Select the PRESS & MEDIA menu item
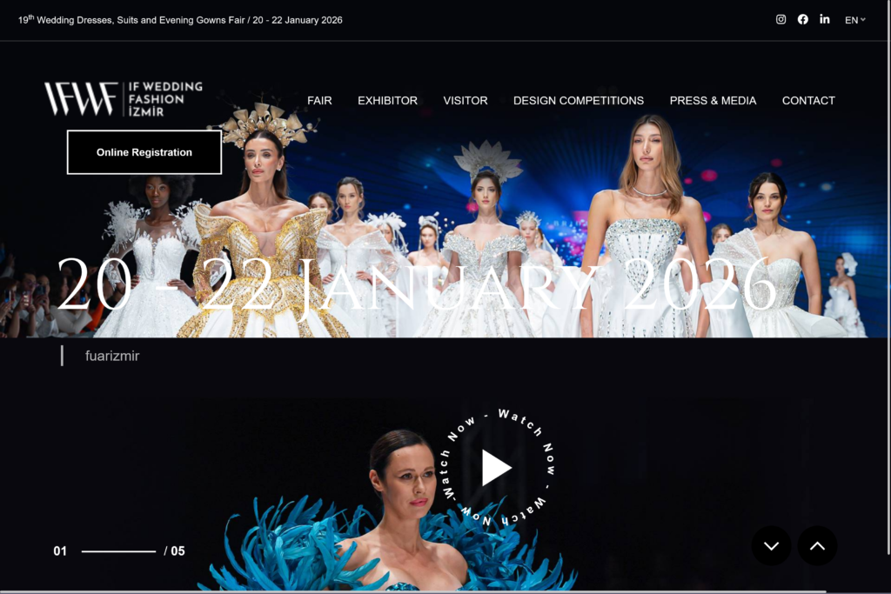891x594 pixels. click(713, 100)
